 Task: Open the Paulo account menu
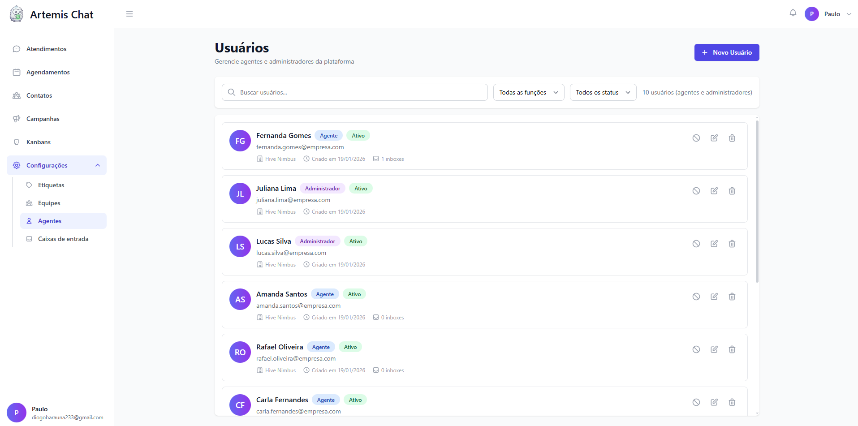[828, 14]
